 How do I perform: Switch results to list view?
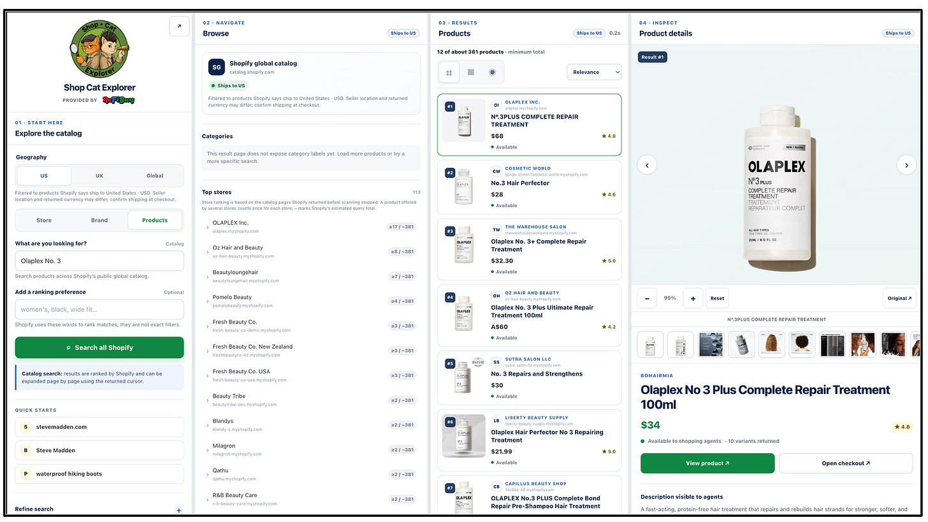449,73
